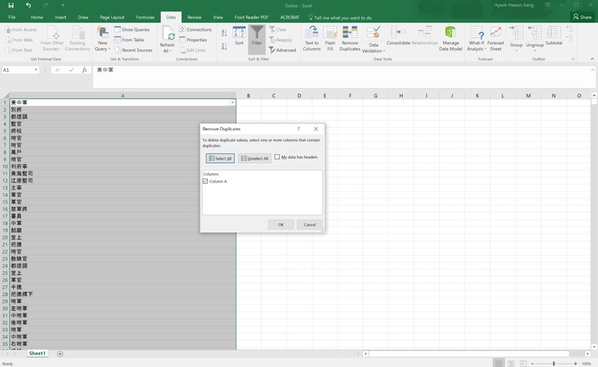Viewport: 598px width, 367px height.
Task: Click Select All in the dialog
Action: (x=220, y=158)
